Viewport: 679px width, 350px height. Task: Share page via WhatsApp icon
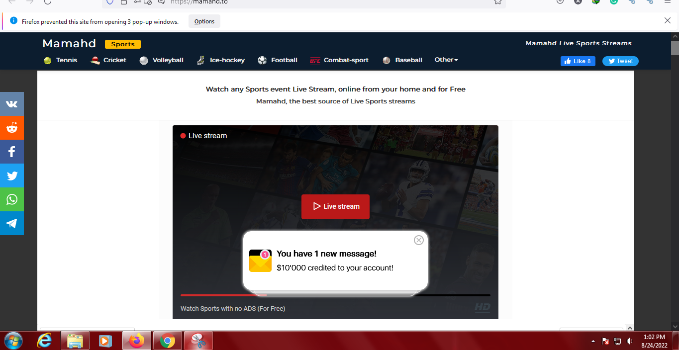(12, 199)
